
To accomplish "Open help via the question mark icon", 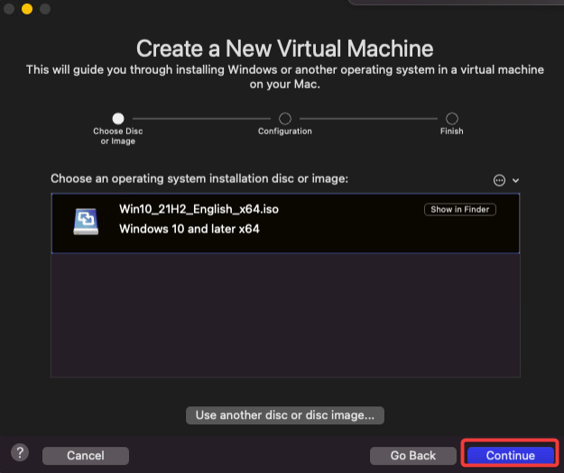I will tap(20, 452).
